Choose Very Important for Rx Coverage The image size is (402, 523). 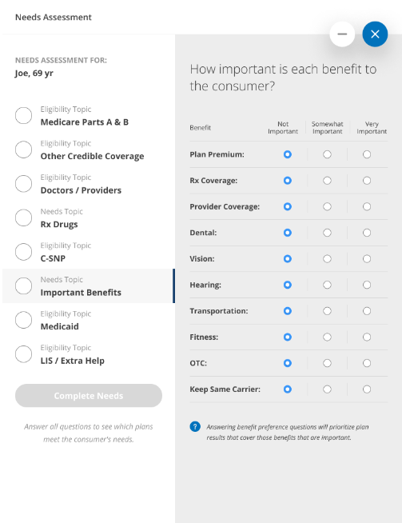point(367,181)
